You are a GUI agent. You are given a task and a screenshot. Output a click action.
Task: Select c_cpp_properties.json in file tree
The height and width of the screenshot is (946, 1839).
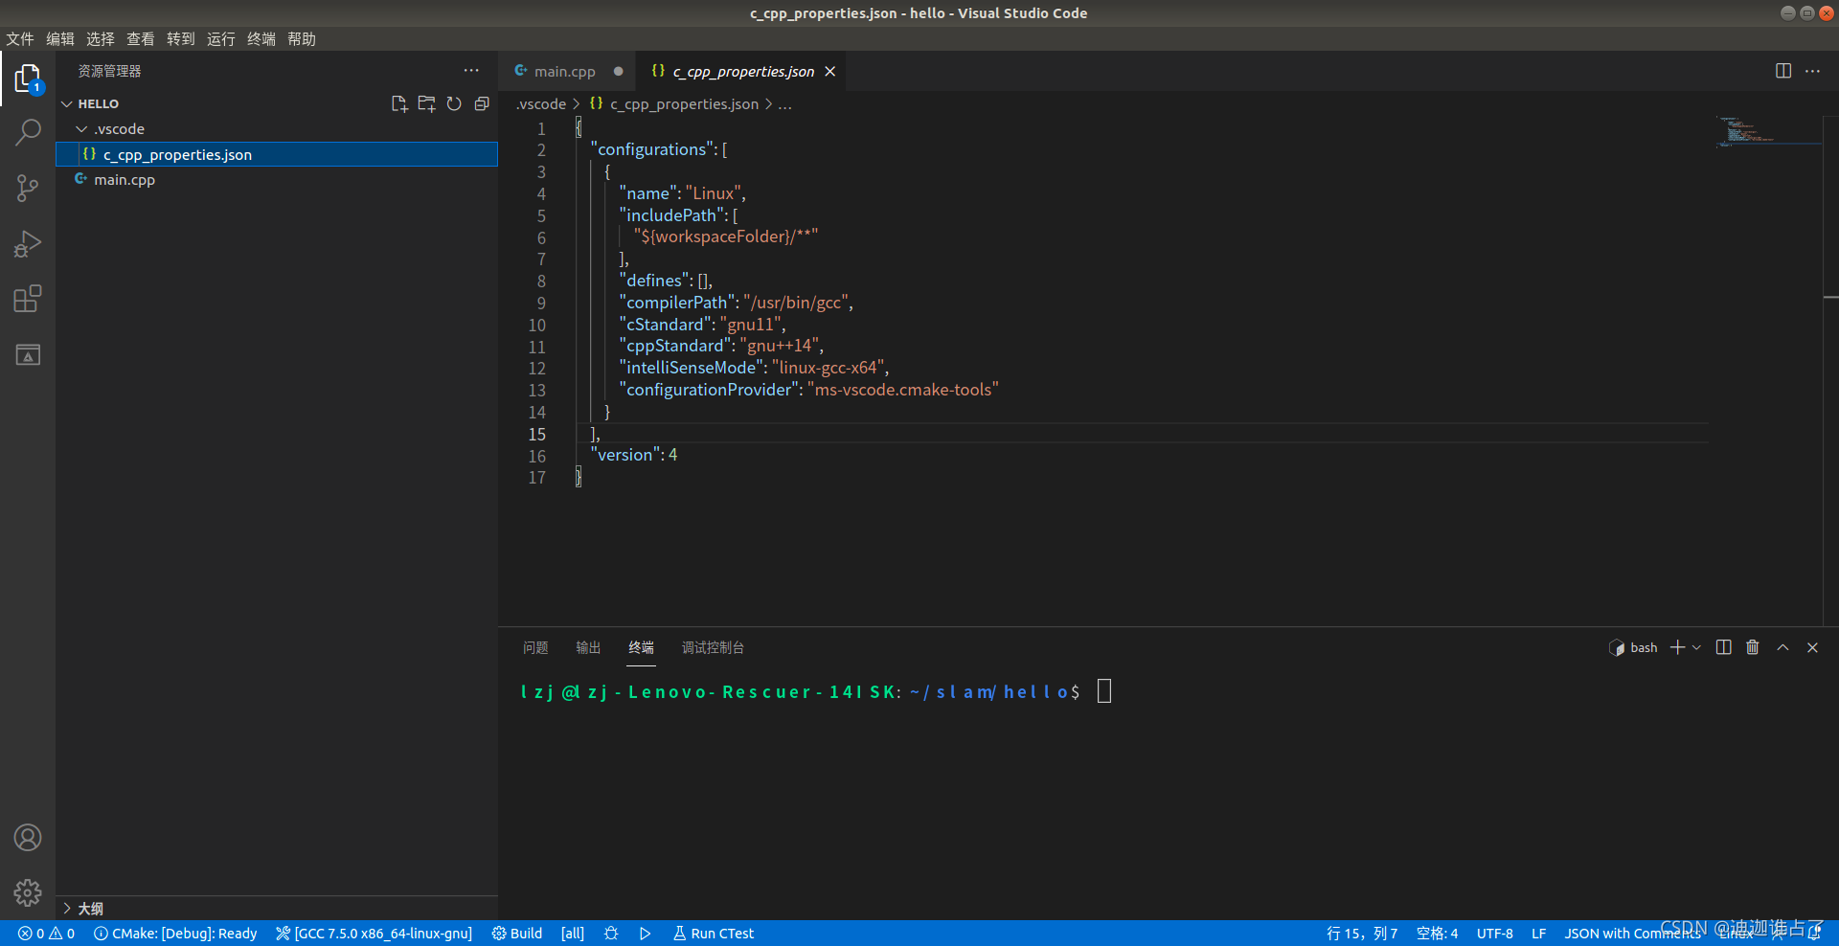click(277, 154)
